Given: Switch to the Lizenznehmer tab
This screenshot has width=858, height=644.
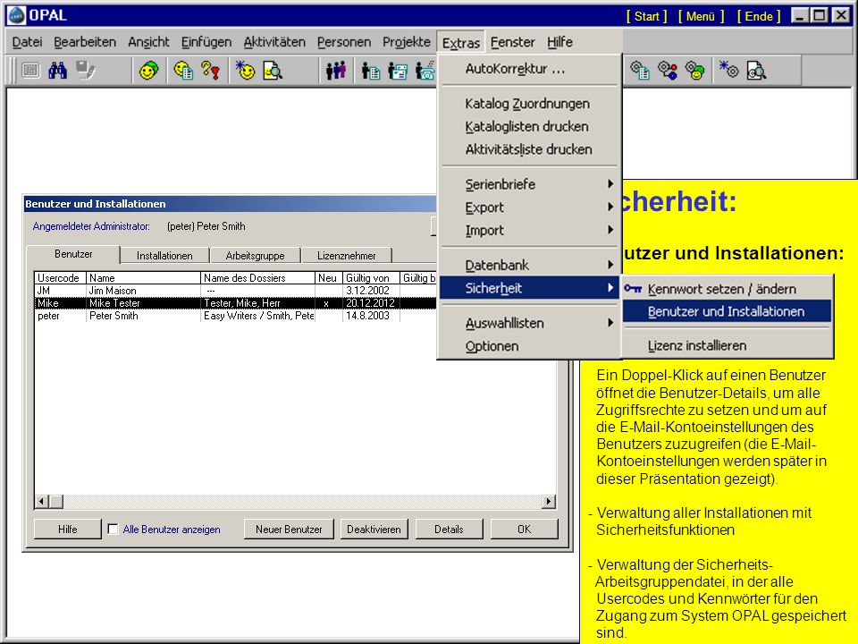Looking at the screenshot, I should (x=347, y=256).
